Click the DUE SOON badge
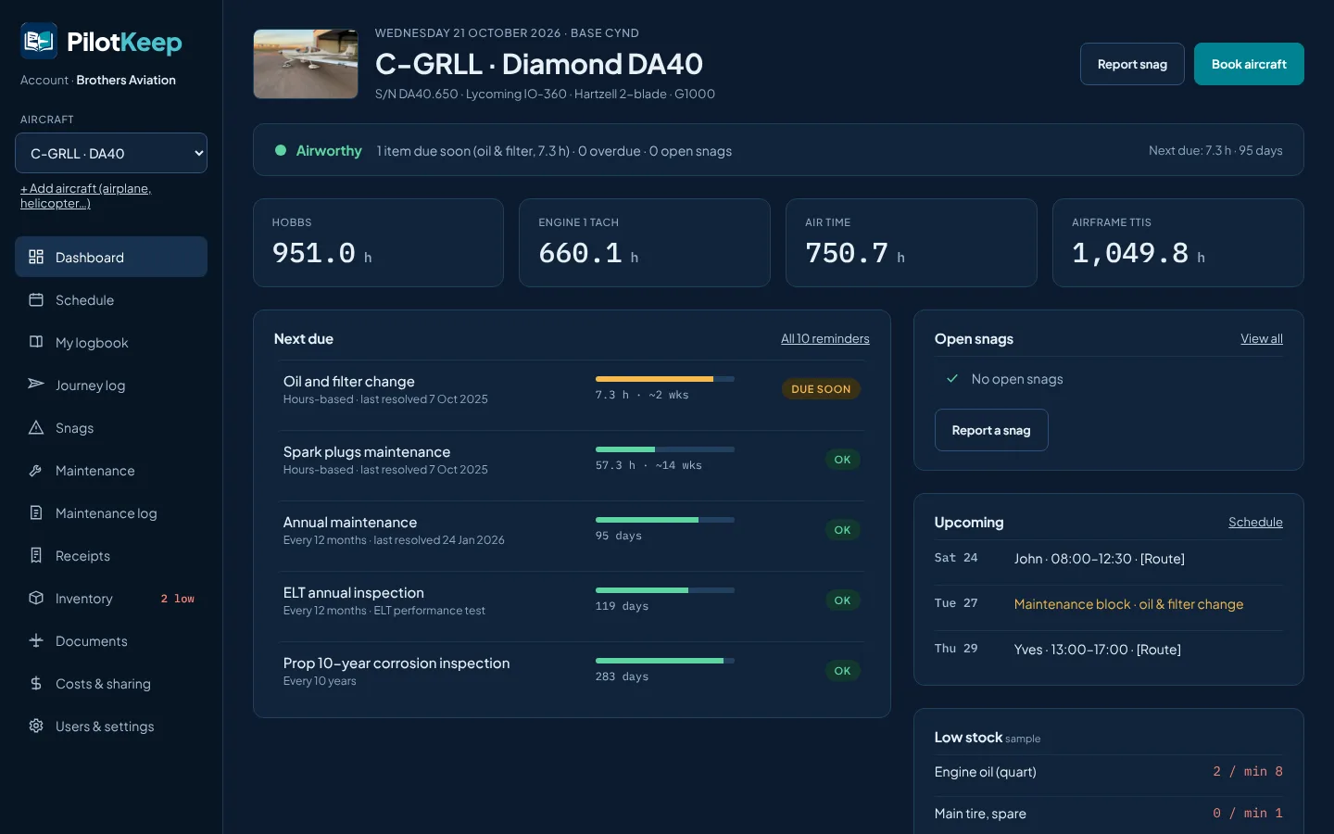This screenshot has height=834, width=1334. pos(821,389)
